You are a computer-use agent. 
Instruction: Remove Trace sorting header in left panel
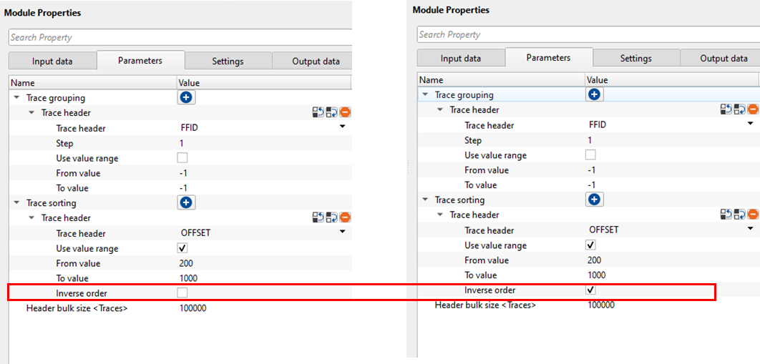click(345, 218)
